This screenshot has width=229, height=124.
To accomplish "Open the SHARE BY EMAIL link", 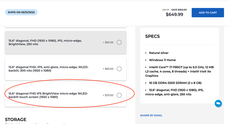I will point(151,115).
